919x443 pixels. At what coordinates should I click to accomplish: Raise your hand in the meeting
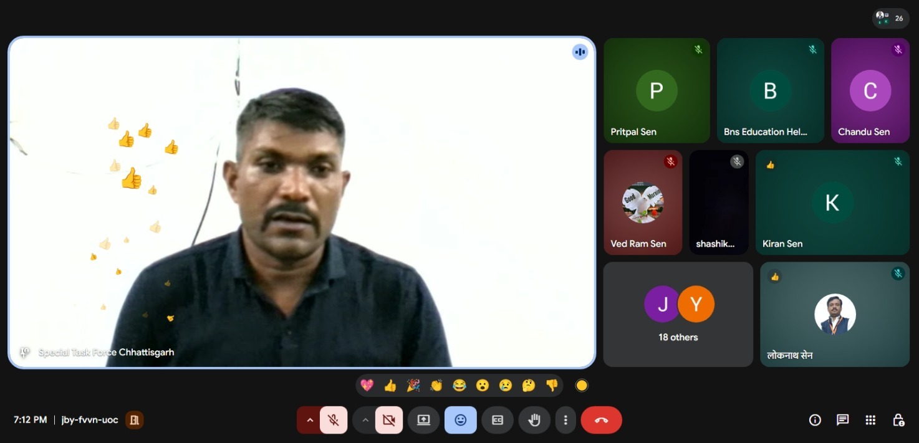coord(534,420)
